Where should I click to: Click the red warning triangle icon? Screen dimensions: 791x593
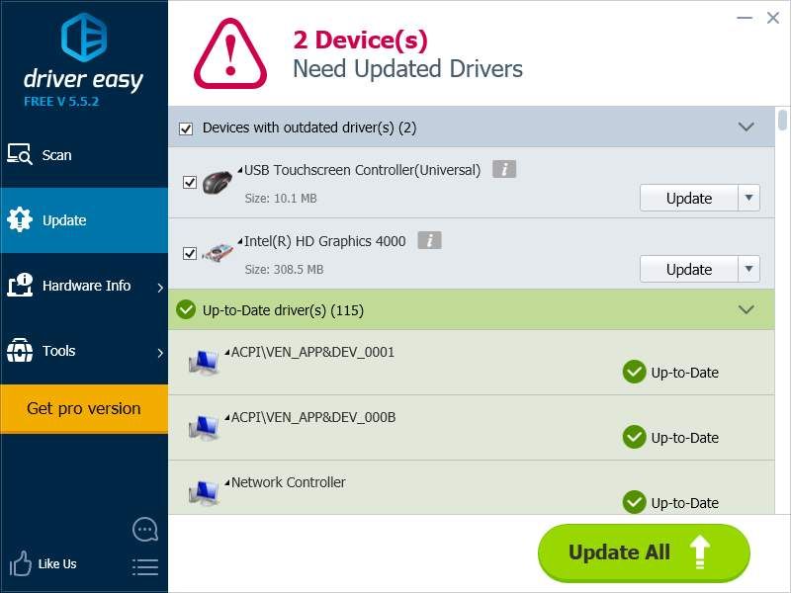pos(229,52)
